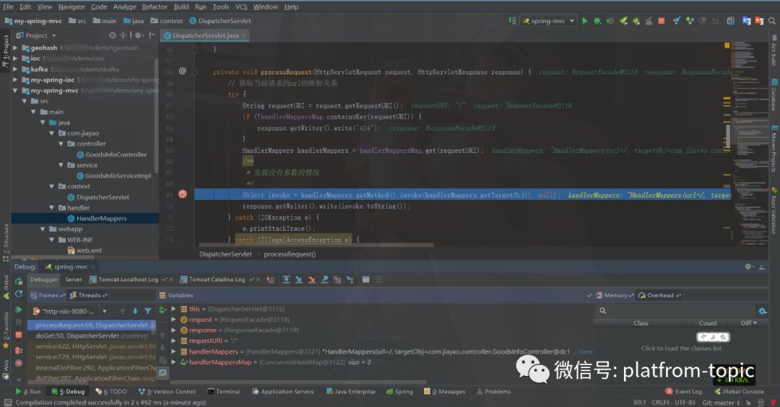The width and height of the screenshot is (780, 407).
Task: Open the Debug panel settings gear
Action: coord(749,267)
